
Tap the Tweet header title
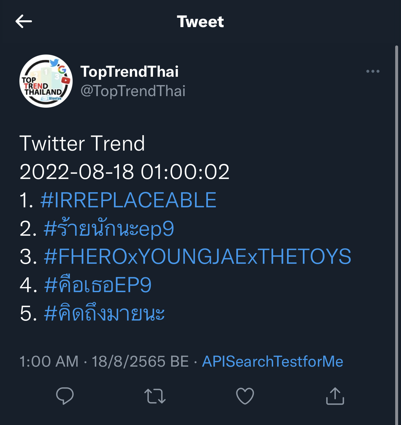(200, 22)
